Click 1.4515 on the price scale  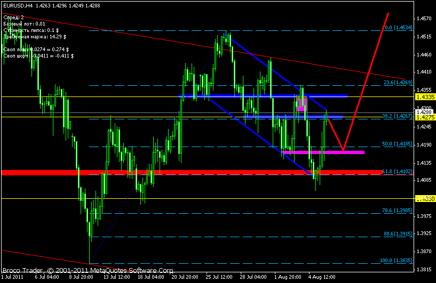(424, 37)
